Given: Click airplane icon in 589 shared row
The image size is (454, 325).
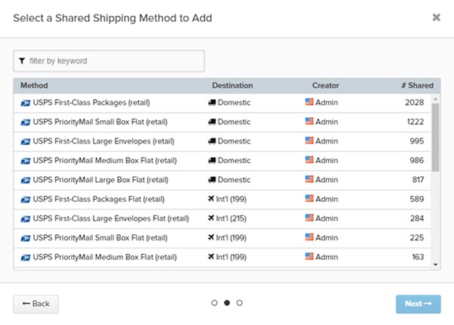Looking at the screenshot, I should tap(211, 199).
